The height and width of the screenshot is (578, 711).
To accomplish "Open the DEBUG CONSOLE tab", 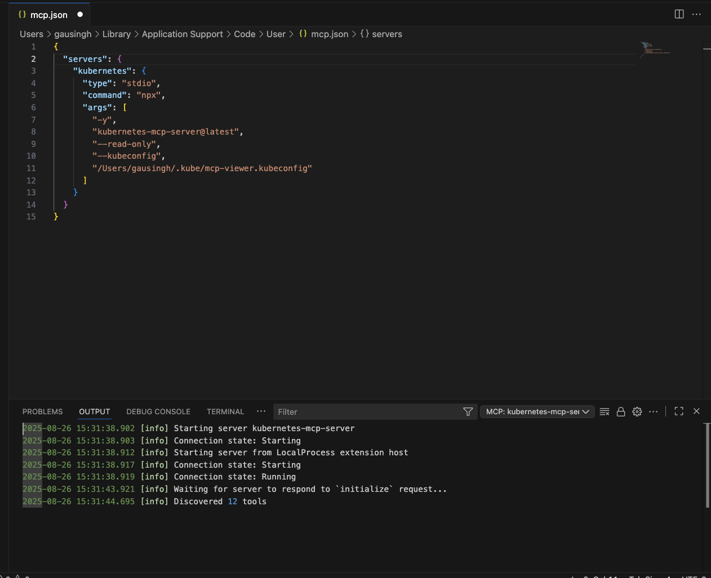I will point(158,412).
